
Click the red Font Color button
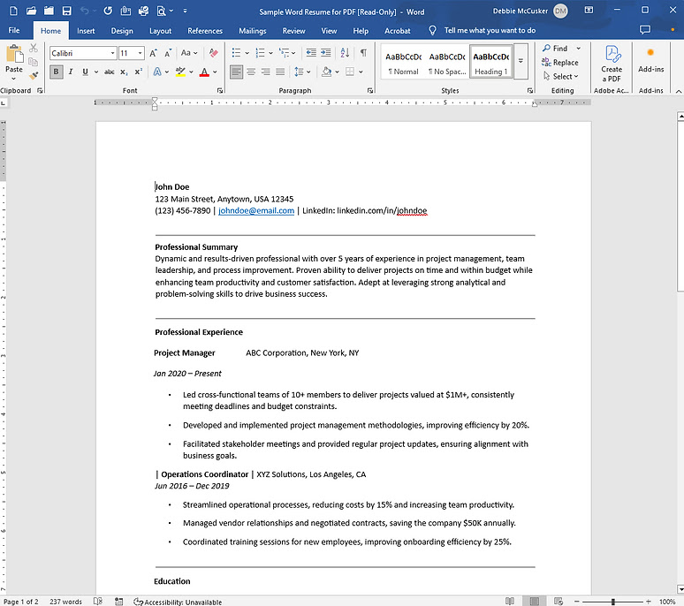[x=204, y=72]
